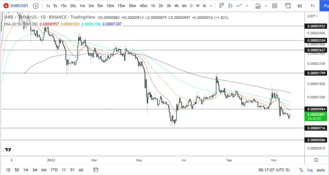
Task: Set date range to 1D
Action: tap(8, 170)
